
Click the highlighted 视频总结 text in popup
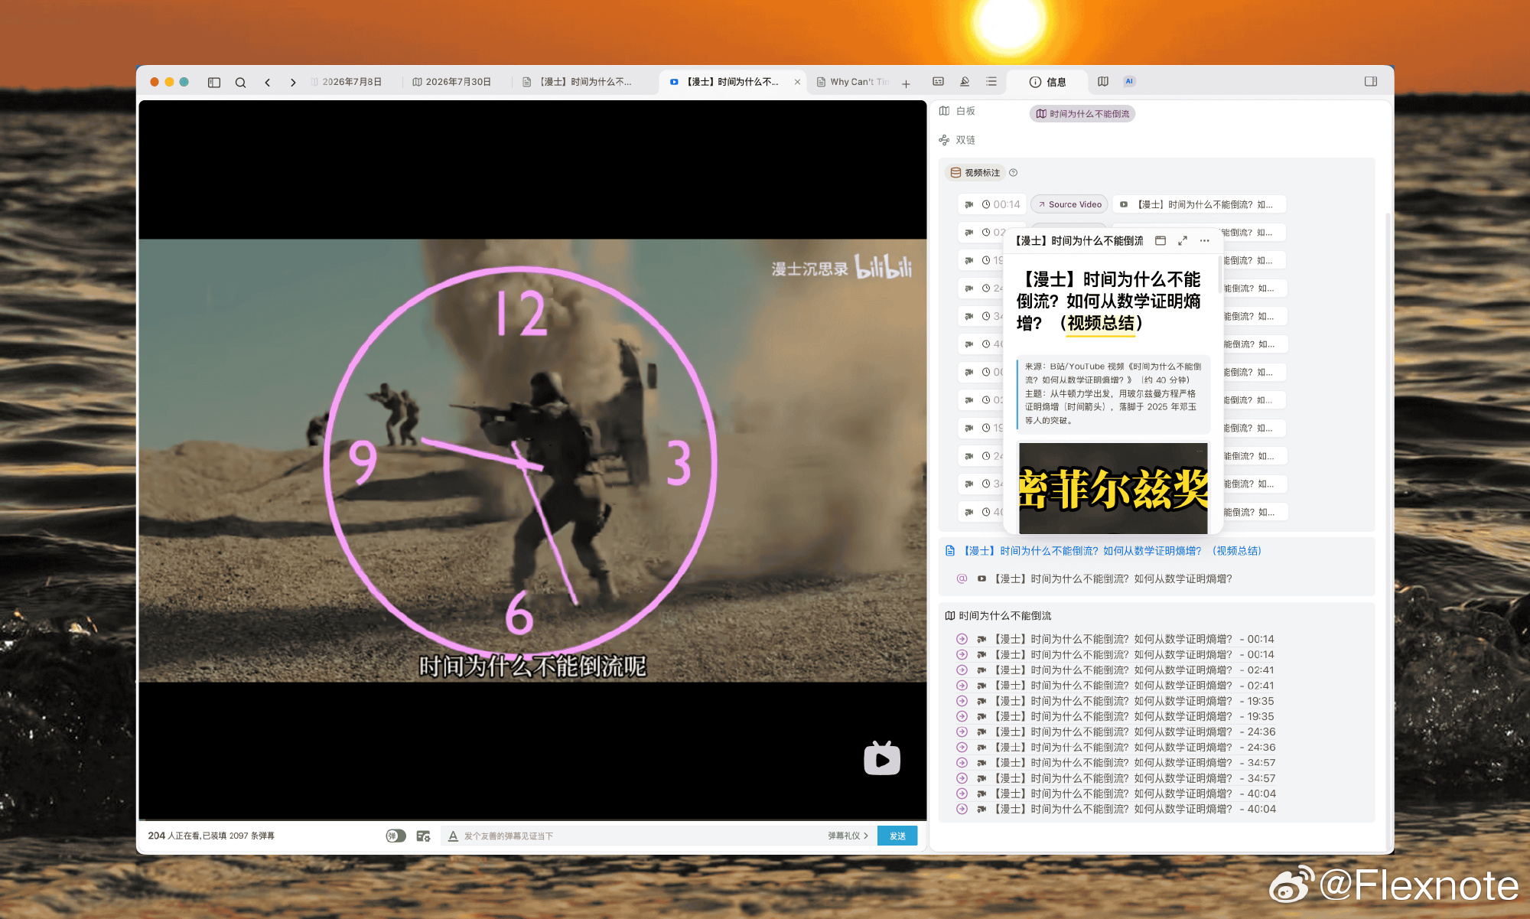tap(1101, 324)
